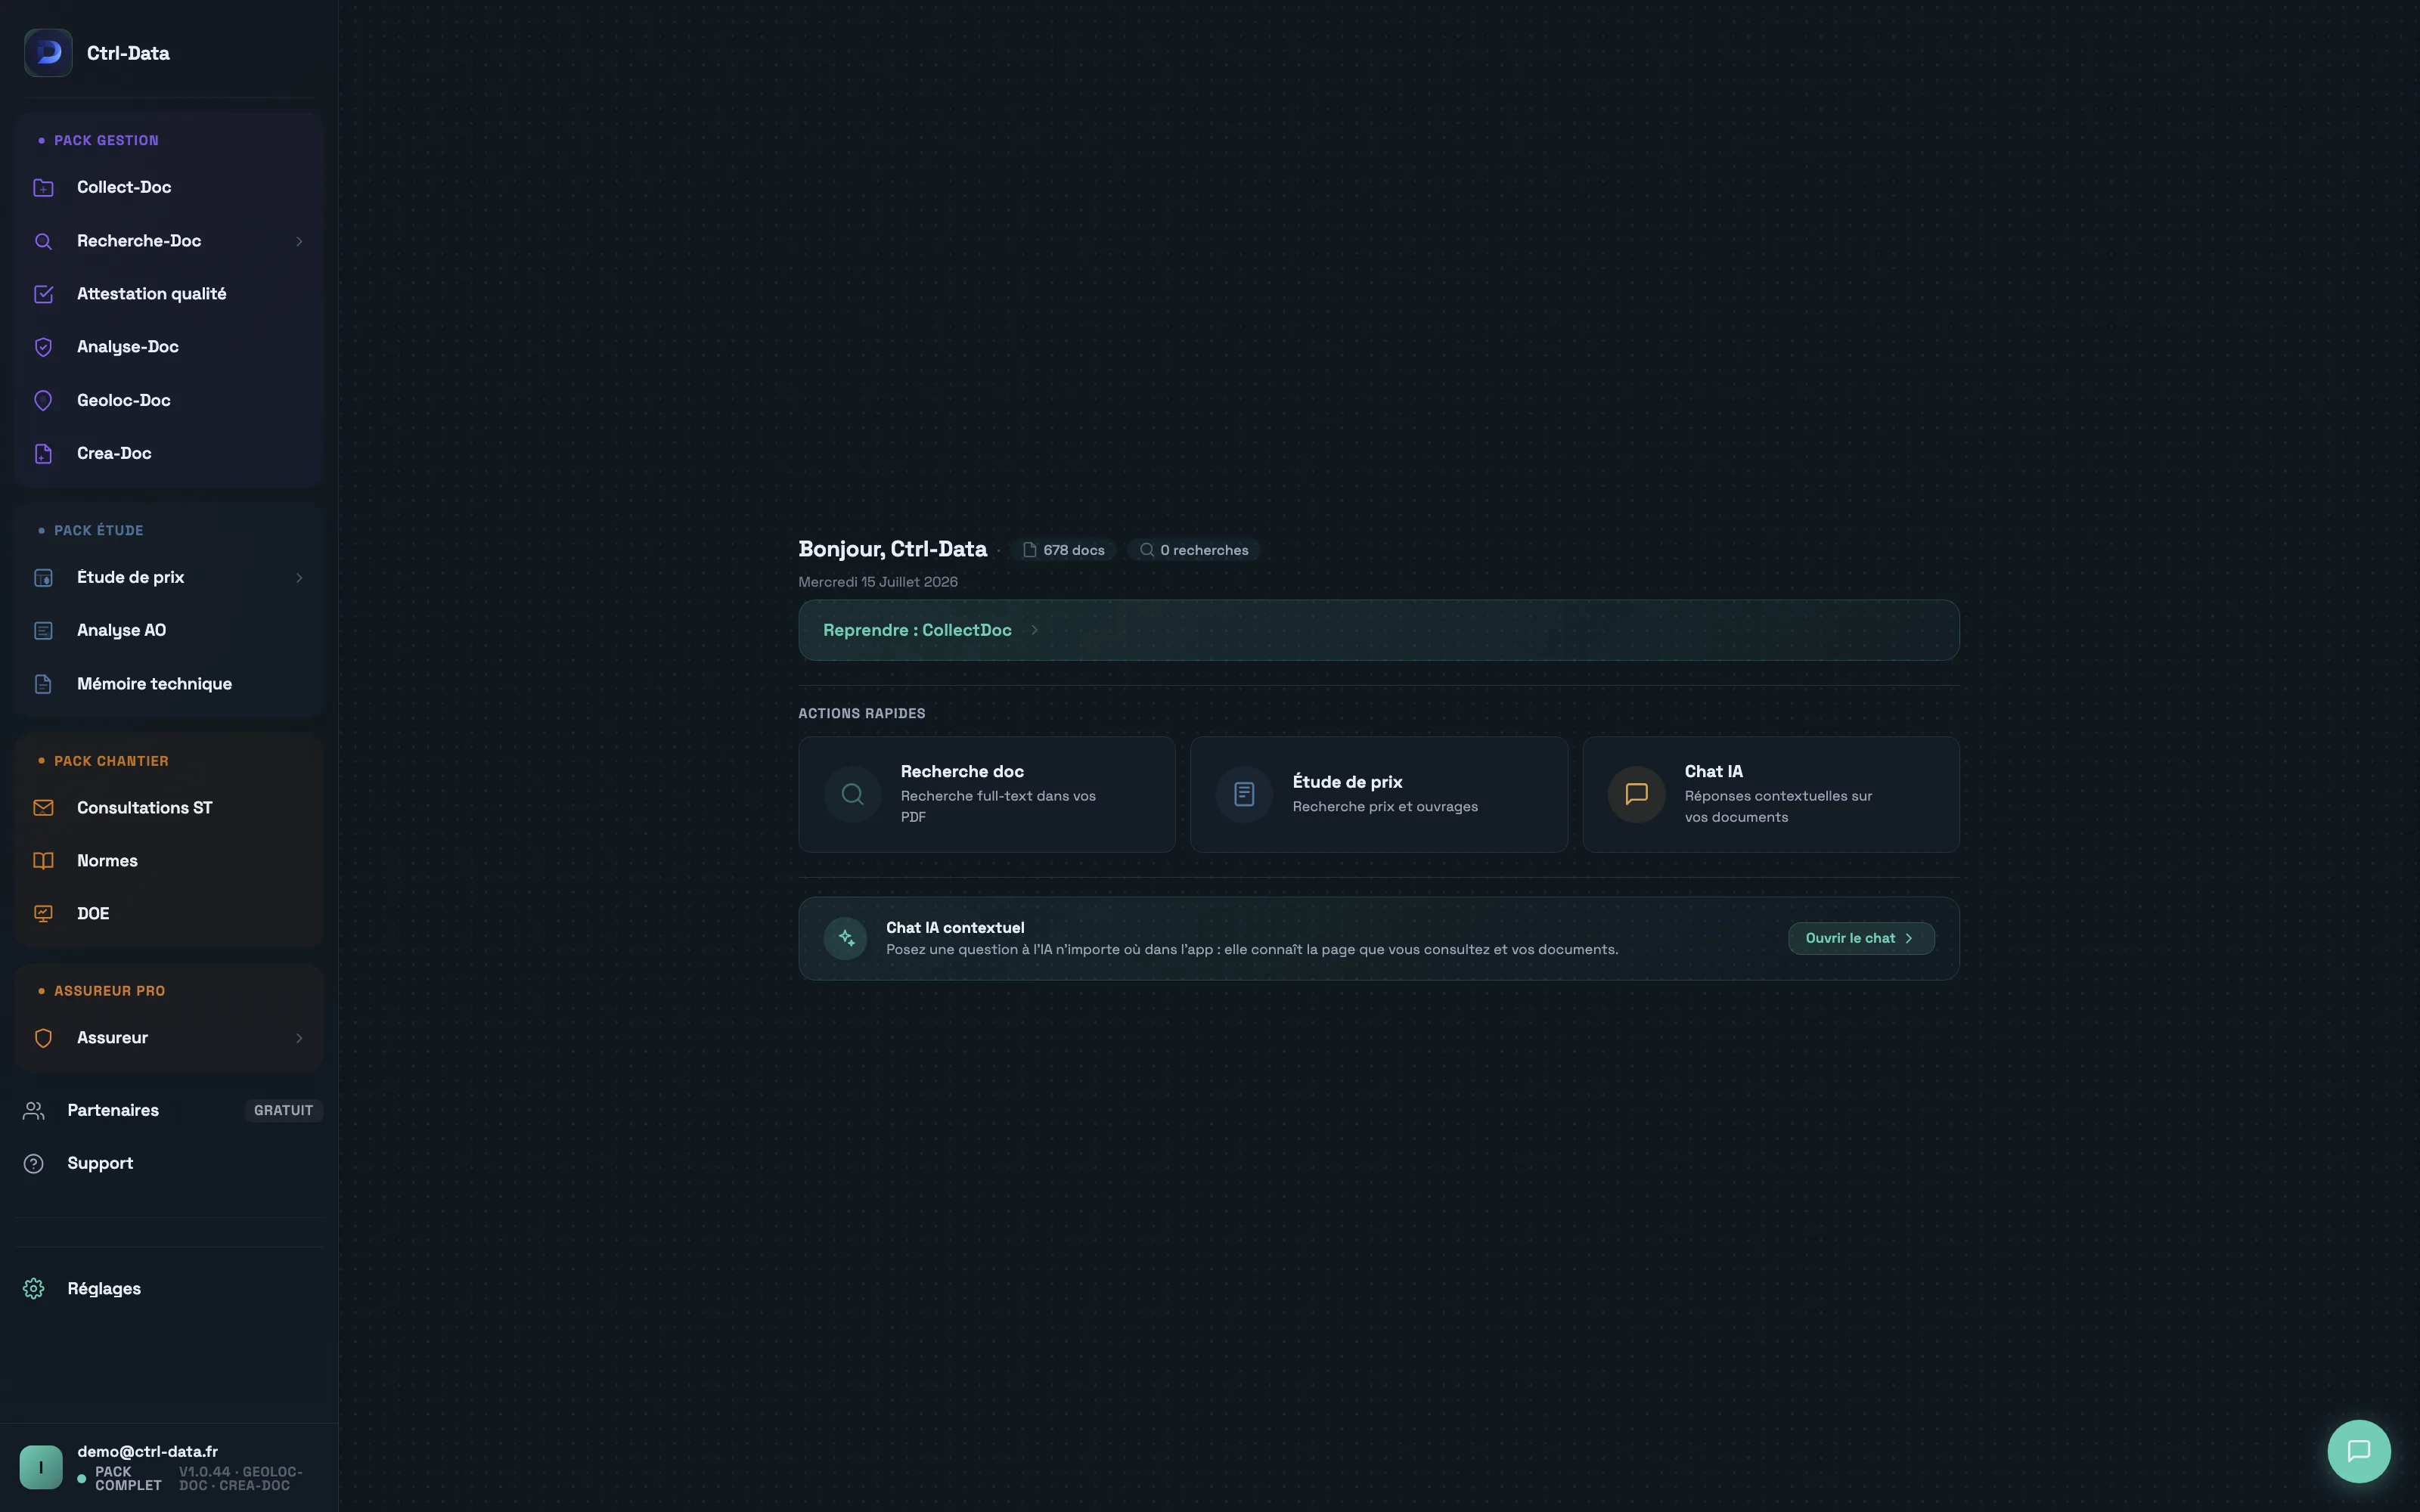Click the Geoloc-Doc map pin icon
Image resolution: width=2420 pixels, height=1512 pixels.
point(43,400)
